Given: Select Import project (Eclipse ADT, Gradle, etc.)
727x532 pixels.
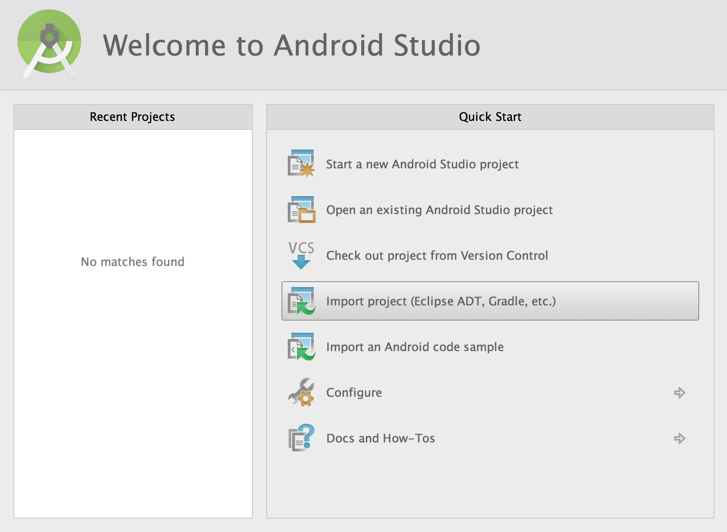Looking at the screenshot, I should point(490,301).
